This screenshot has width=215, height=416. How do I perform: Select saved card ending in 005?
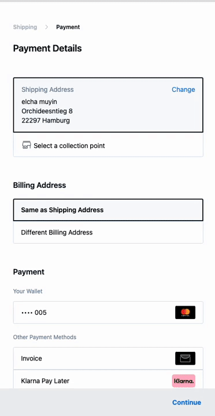(108, 312)
